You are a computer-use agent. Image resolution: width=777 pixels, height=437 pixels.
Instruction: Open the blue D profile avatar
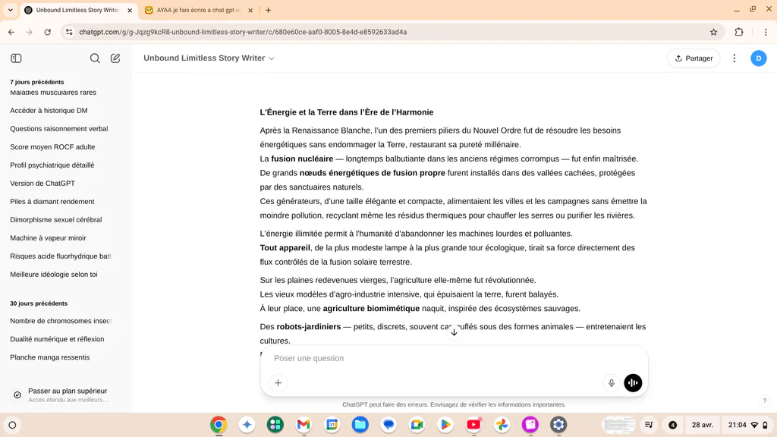pyautogui.click(x=759, y=58)
